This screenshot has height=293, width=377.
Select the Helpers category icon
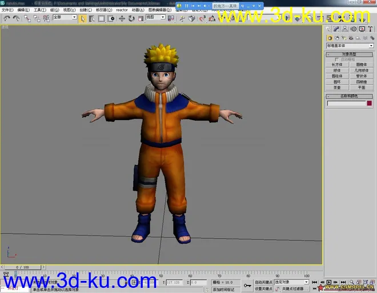(358, 38)
